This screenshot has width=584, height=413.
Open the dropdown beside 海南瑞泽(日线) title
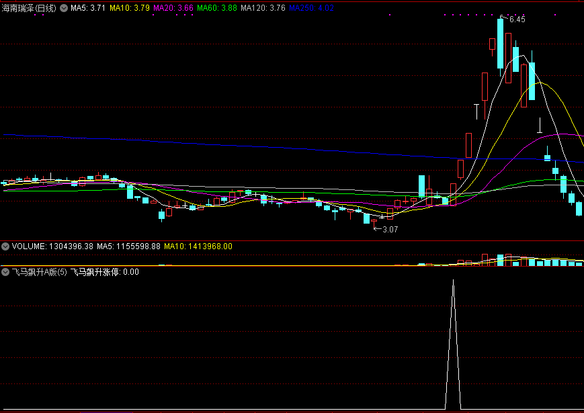tap(64, 8)
